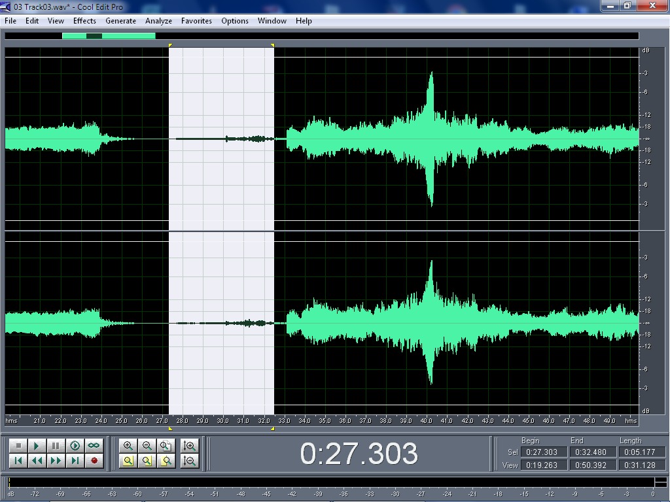The image size is (670, 502).
Task: Click the Zoom Out horizontally magnifier
Action: click(147, 446)
